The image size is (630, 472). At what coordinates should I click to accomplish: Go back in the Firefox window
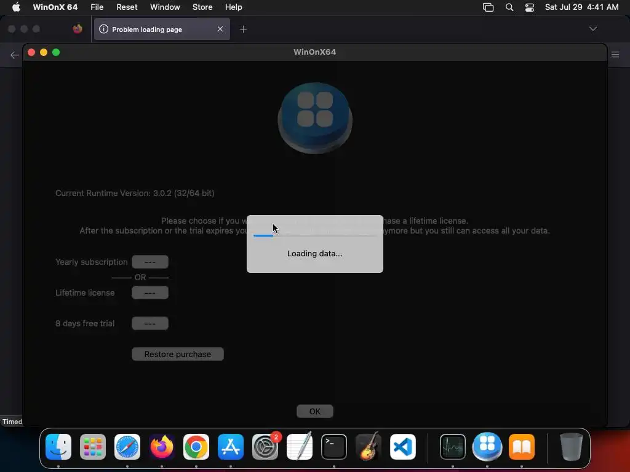click(x=15, y=55)
